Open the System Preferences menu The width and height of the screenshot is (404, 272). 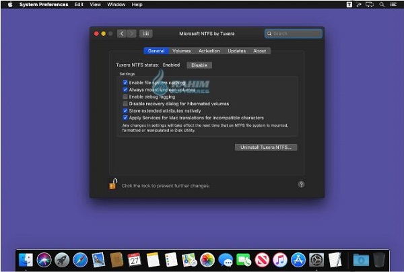[44, 5]
